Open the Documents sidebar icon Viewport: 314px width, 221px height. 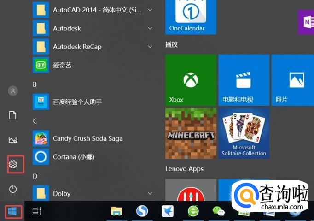pos(13,115)
